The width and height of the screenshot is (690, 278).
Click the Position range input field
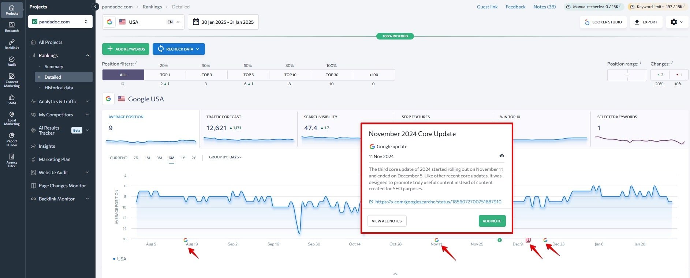(x=627, y=75)
